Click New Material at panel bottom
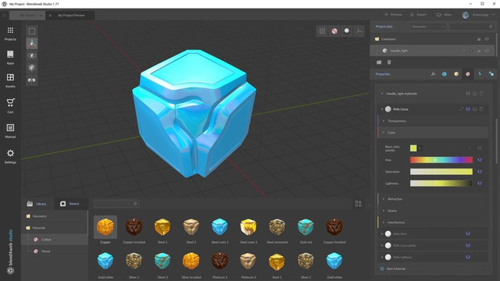Screen dimensions: 500x281 [395, 269]
